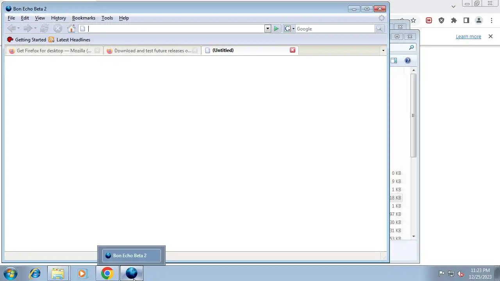Screen dimensions: 500x281
Task: Click the Bon Echo Beta 2 taskbar preview
Action: coord(131,256)
